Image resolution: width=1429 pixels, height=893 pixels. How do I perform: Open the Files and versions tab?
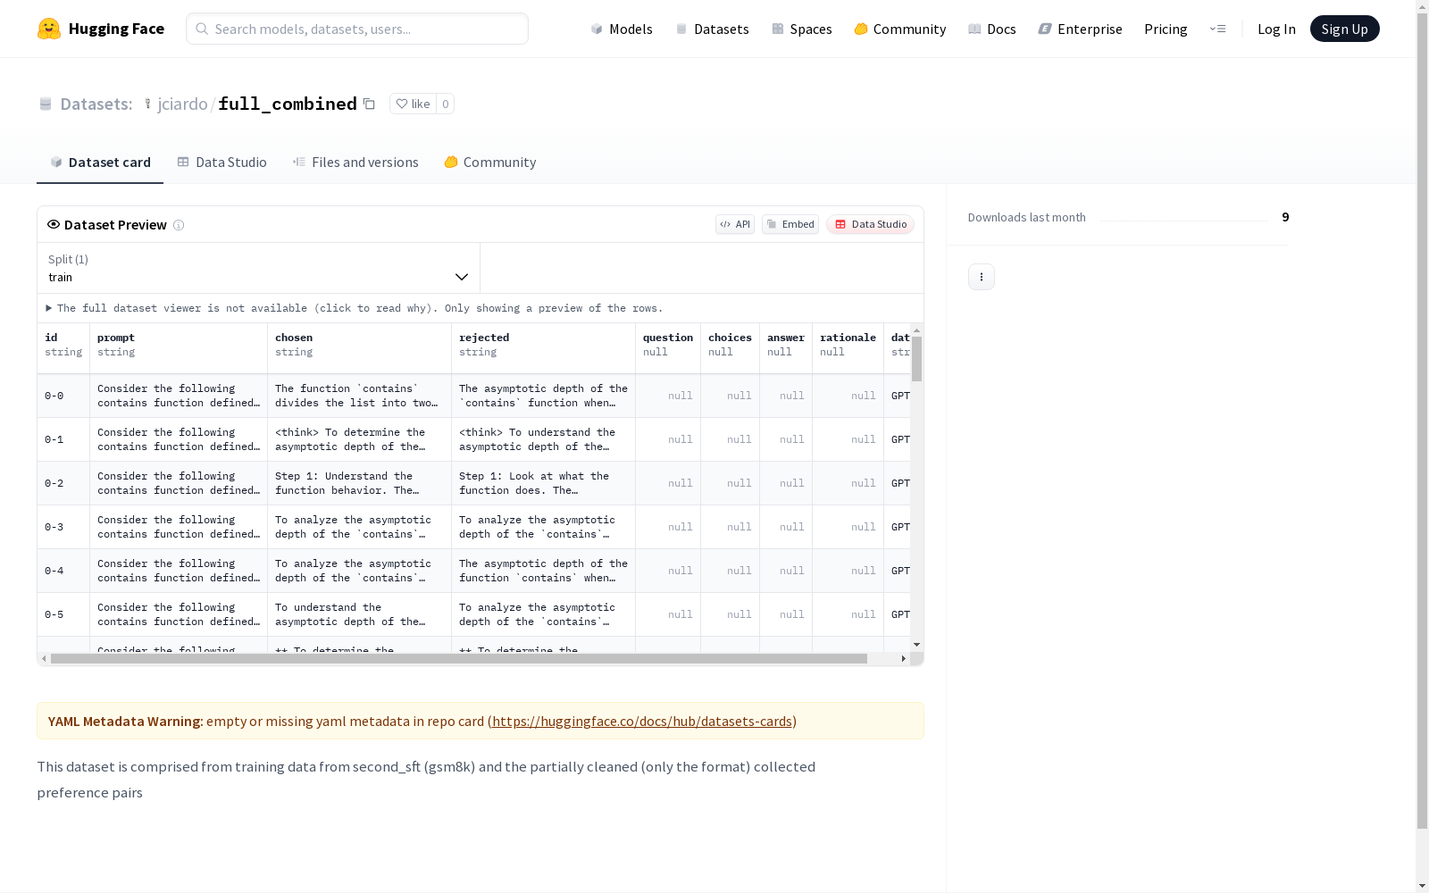tap(355, 162)
